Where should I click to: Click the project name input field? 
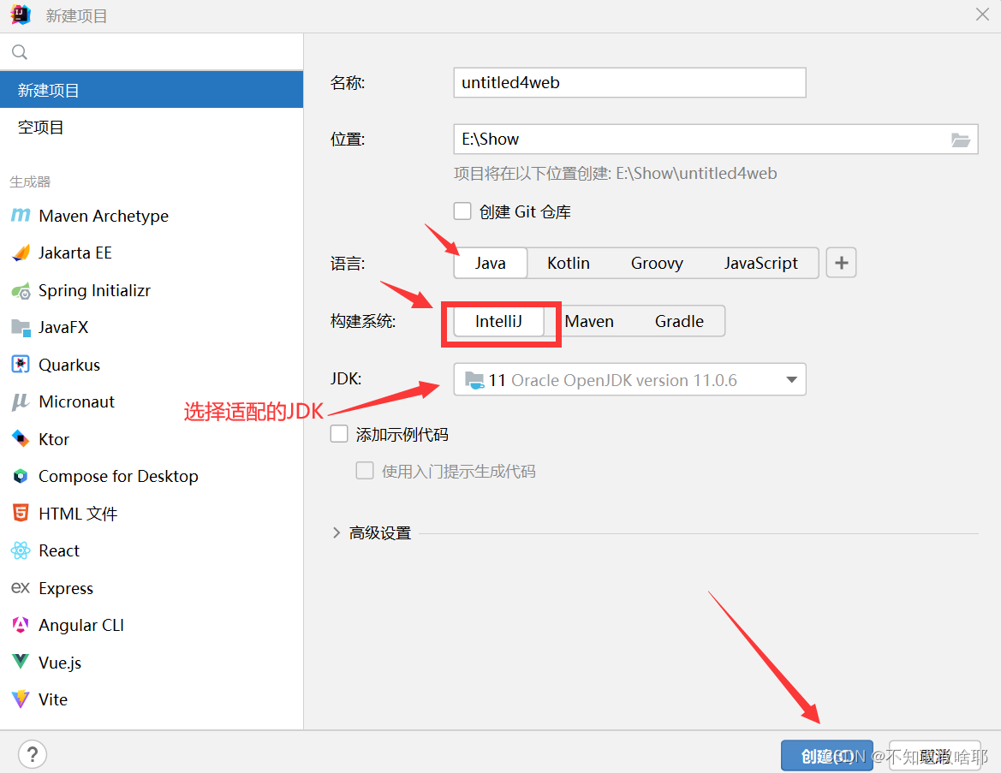point(629,82)
